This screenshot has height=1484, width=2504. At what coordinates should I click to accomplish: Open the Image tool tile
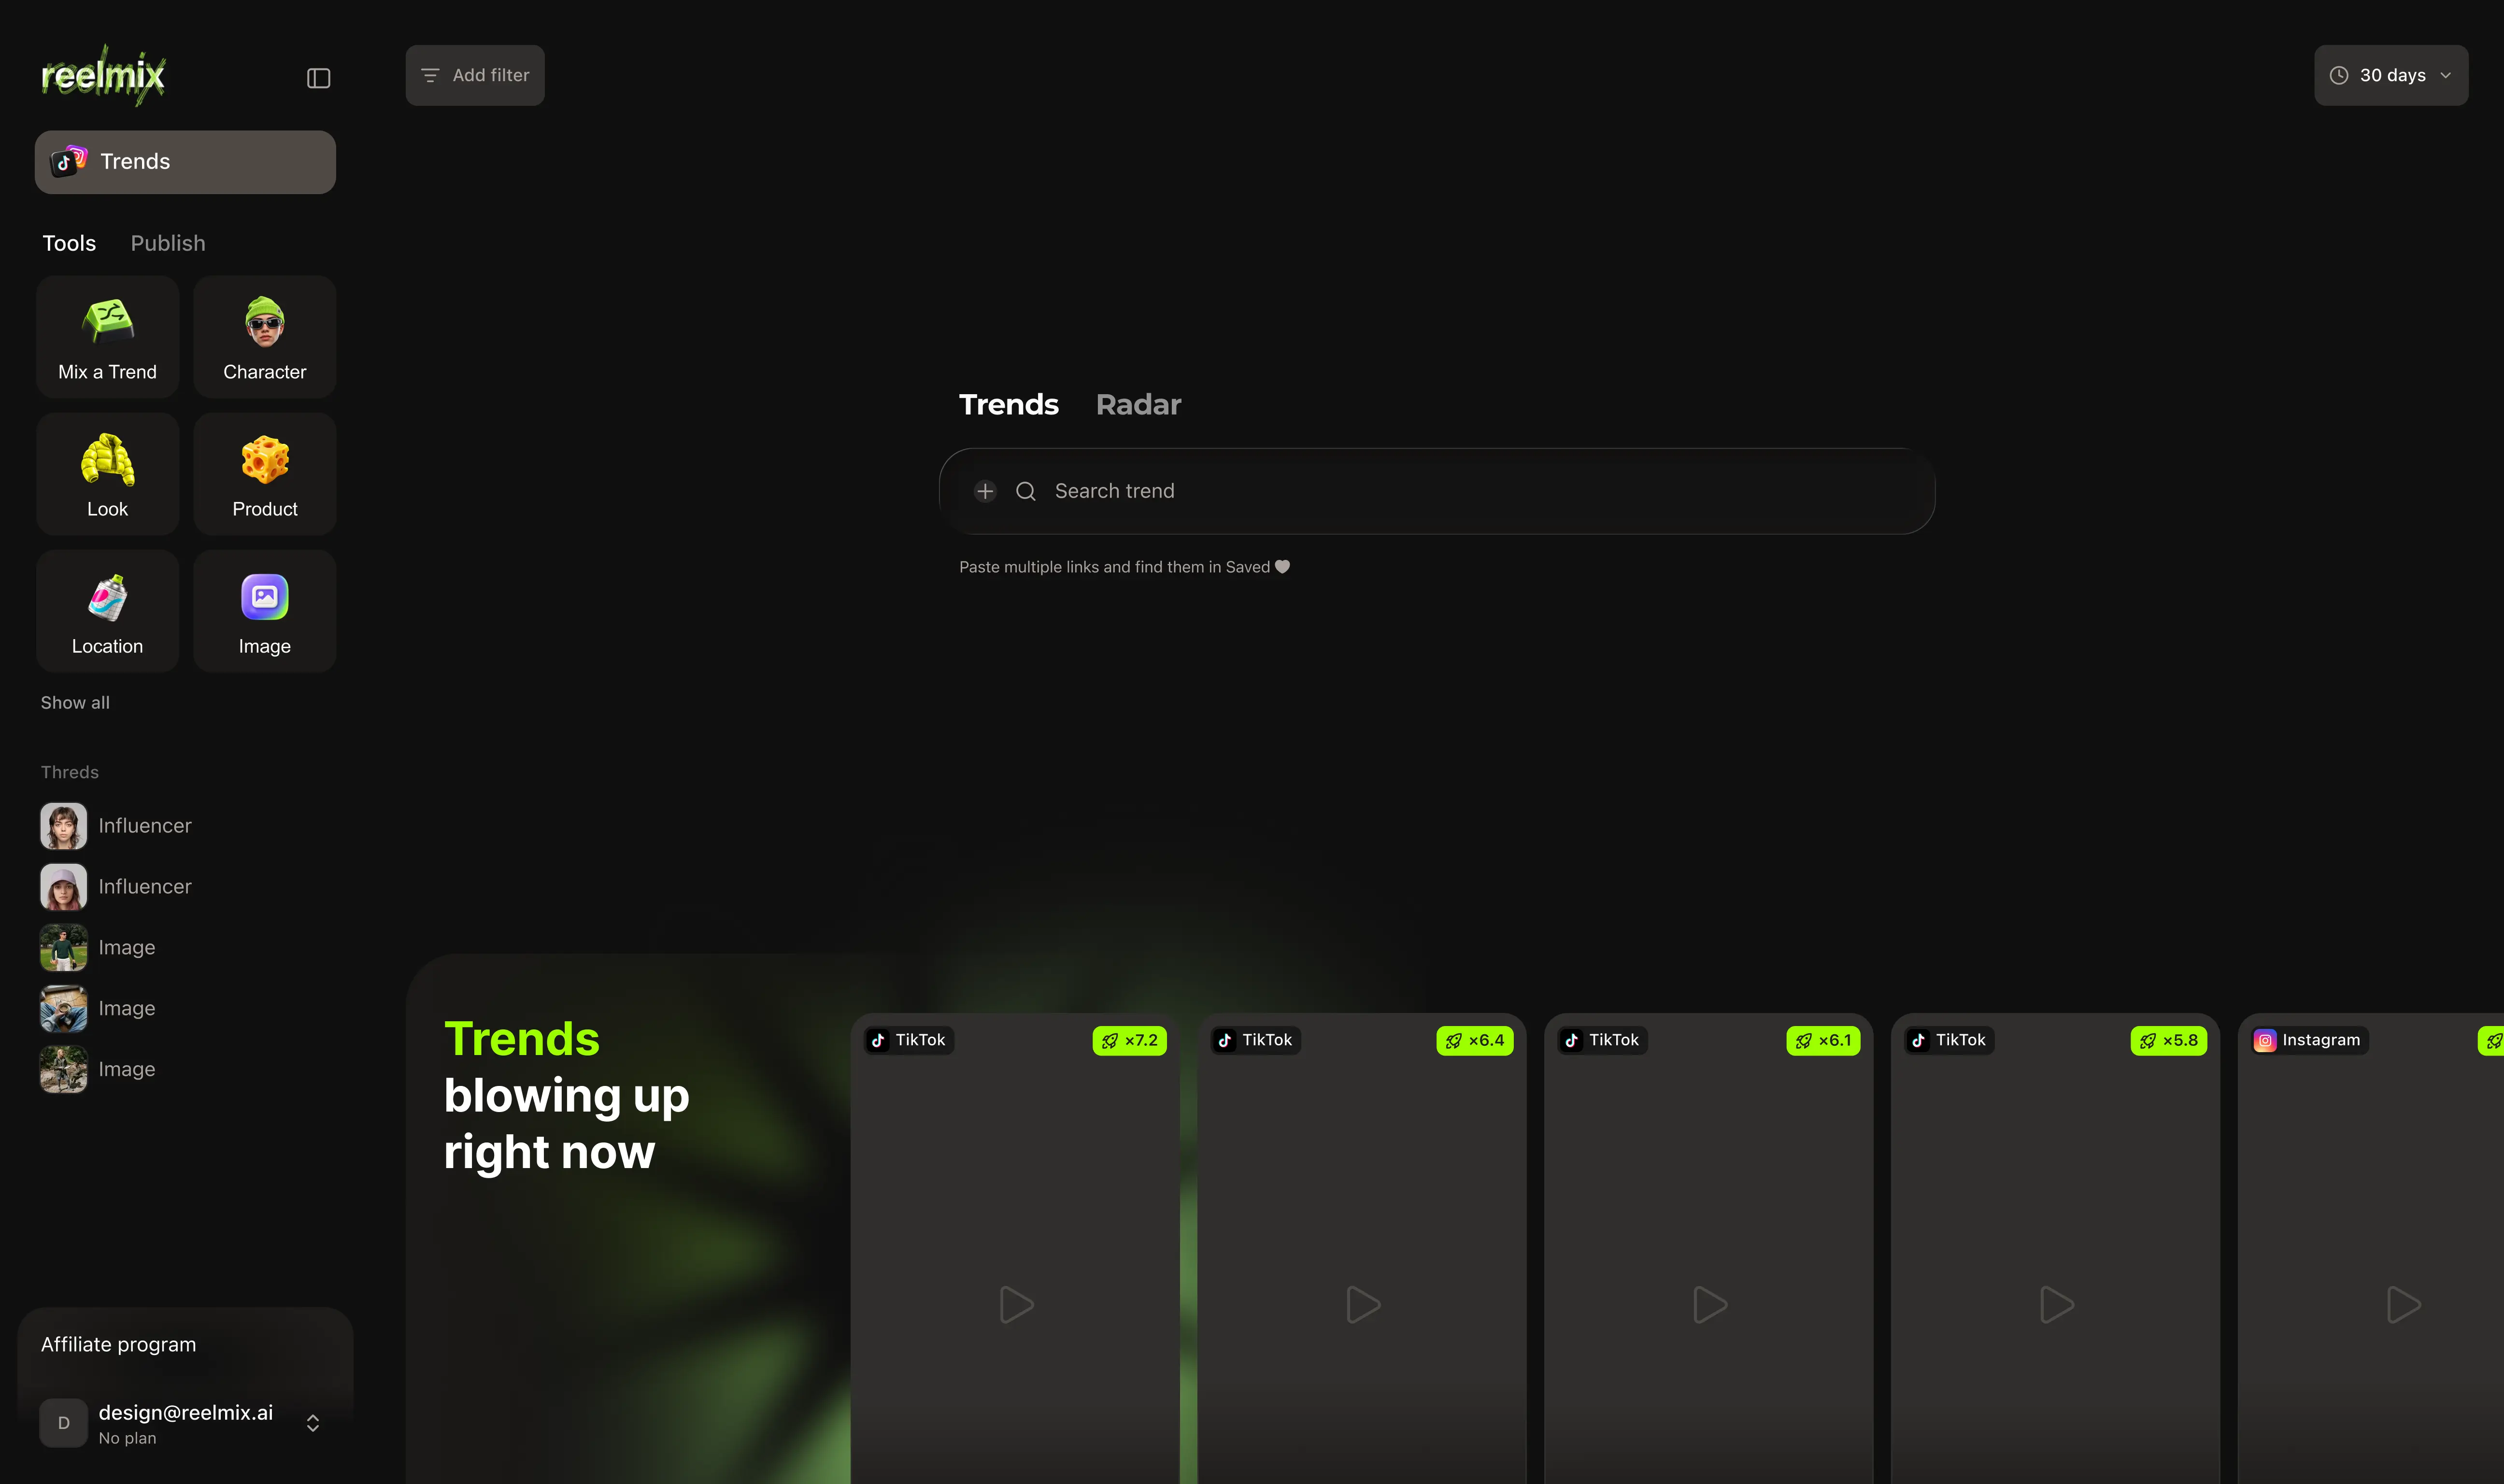click(265, 611)
